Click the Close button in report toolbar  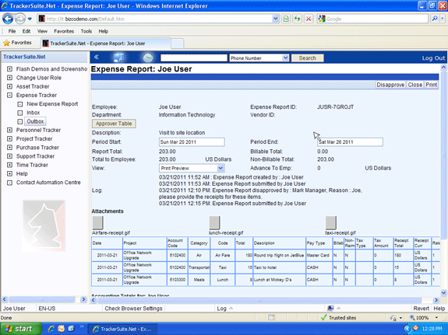pos(414,85)
